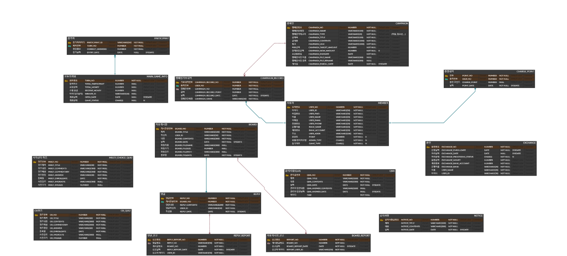Select the key icon on MEMBER's USER_NO row
The height and width of the screenshot is (256, 567).
(289, 107)
